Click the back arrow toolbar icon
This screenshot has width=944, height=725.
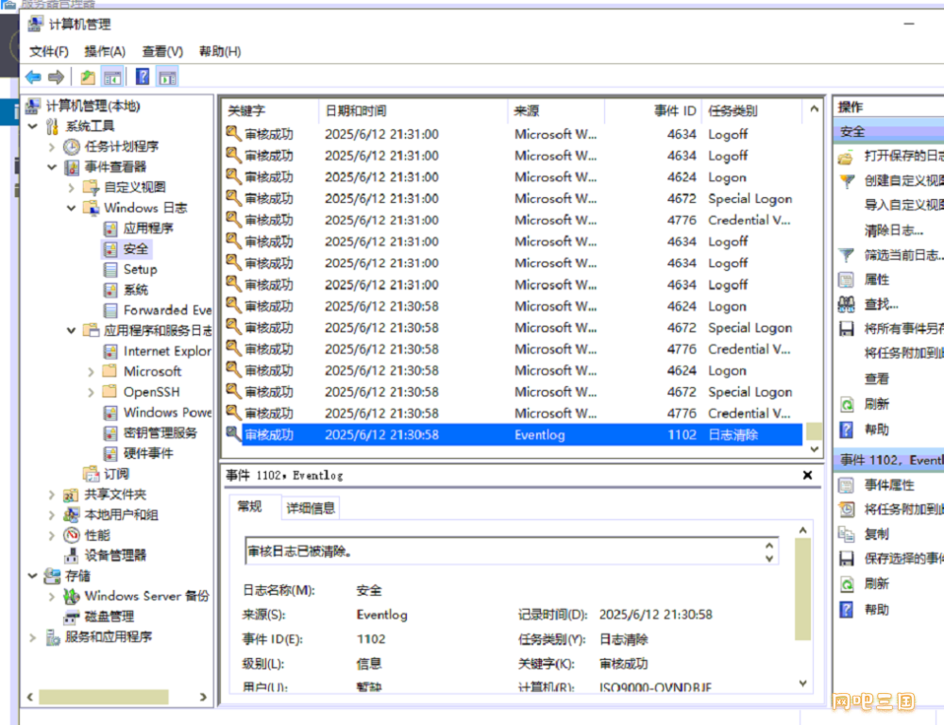33,77
